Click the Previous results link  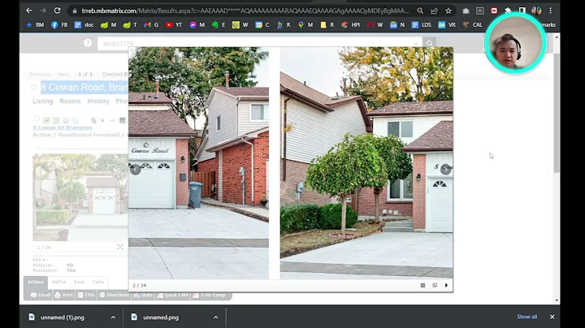(x=40, y=74)
